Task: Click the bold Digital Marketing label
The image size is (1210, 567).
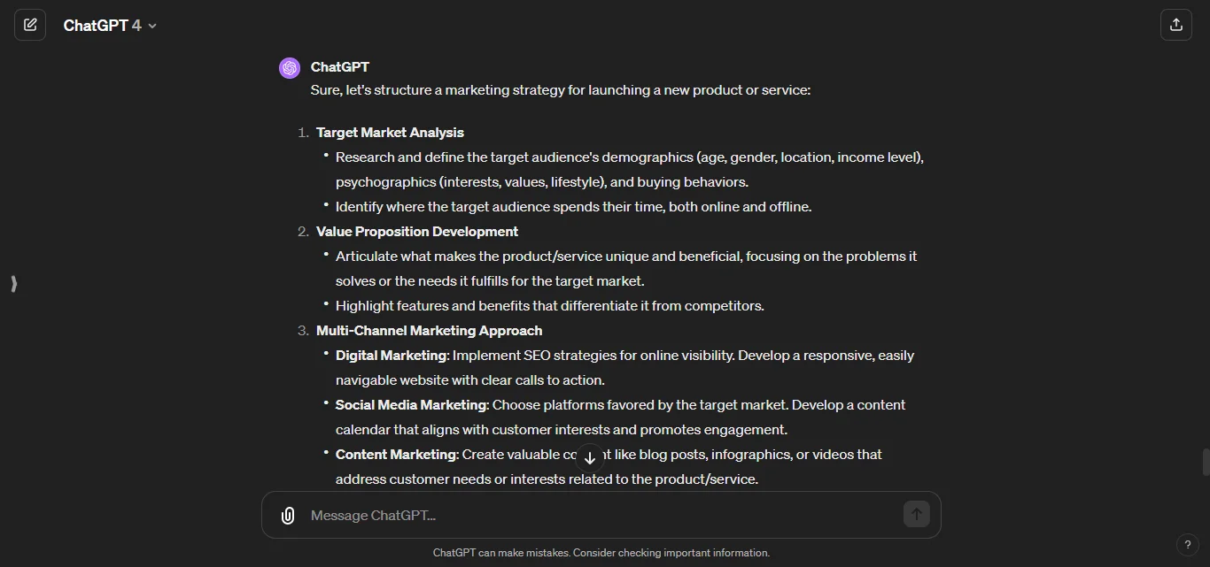Action: [x=391, y=356]
